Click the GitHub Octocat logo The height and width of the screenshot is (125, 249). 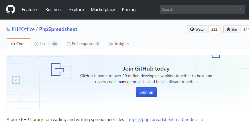pyautogui.click(x=11, y=9)
